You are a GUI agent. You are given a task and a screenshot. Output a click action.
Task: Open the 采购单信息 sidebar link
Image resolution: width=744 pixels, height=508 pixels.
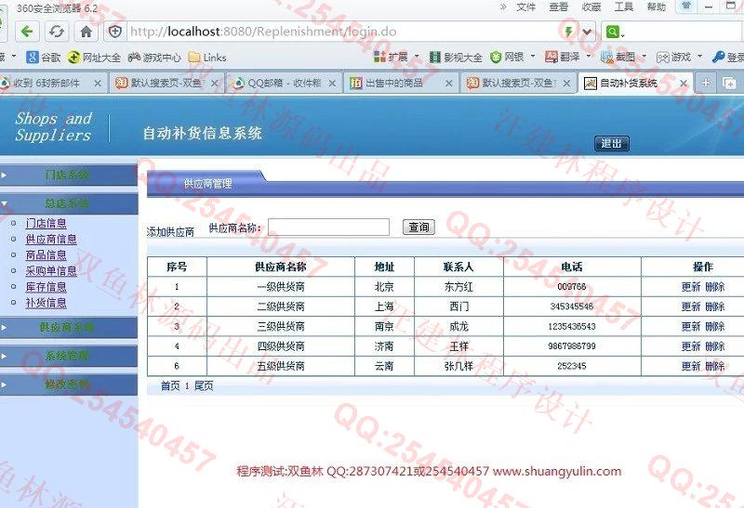coord(51,271)
